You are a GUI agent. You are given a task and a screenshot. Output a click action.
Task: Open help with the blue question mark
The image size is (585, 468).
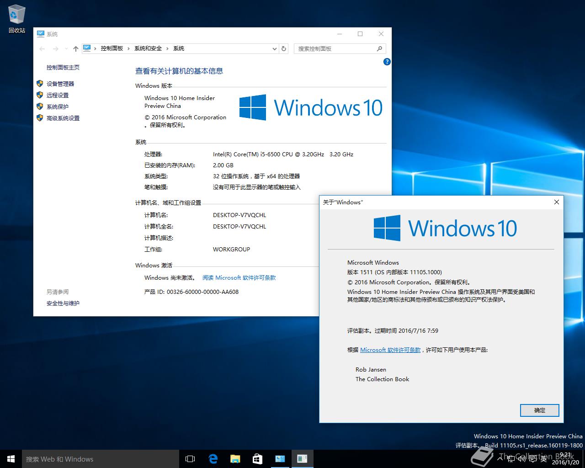tap(387, 62)
